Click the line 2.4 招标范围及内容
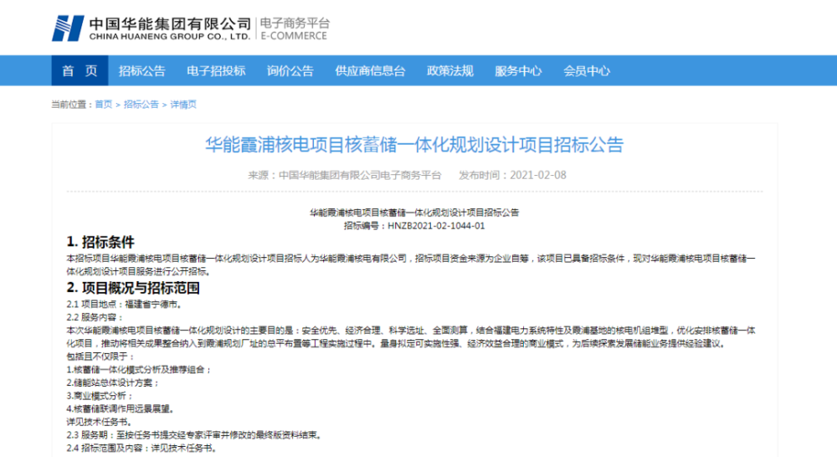The height and width of the screenshot is (457, 837). (x=142, y=448)
